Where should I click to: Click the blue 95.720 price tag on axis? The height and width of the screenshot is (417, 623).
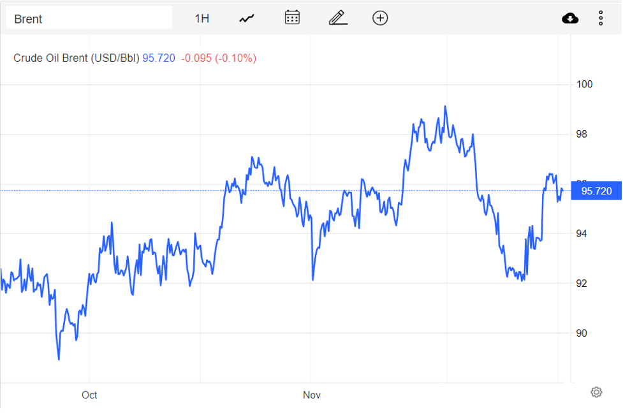click(596, 191)
